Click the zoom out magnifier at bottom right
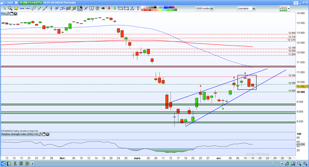 point(299,164)
